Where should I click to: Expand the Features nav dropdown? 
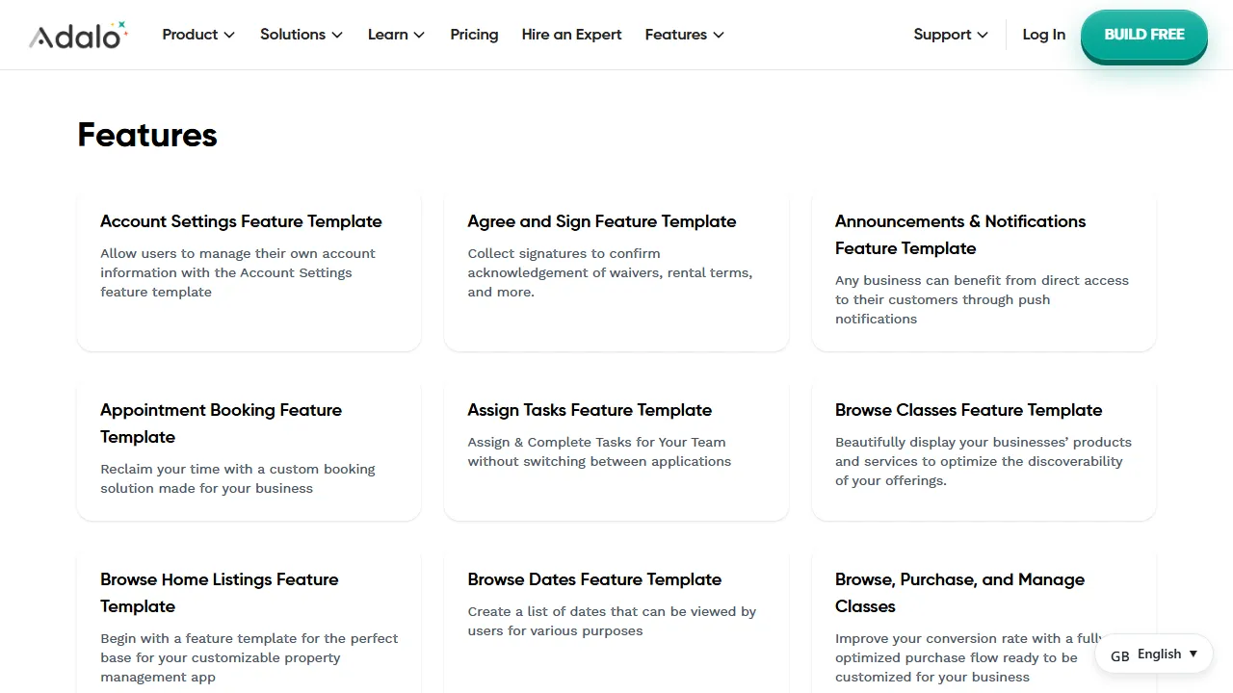tap(685, 35)
